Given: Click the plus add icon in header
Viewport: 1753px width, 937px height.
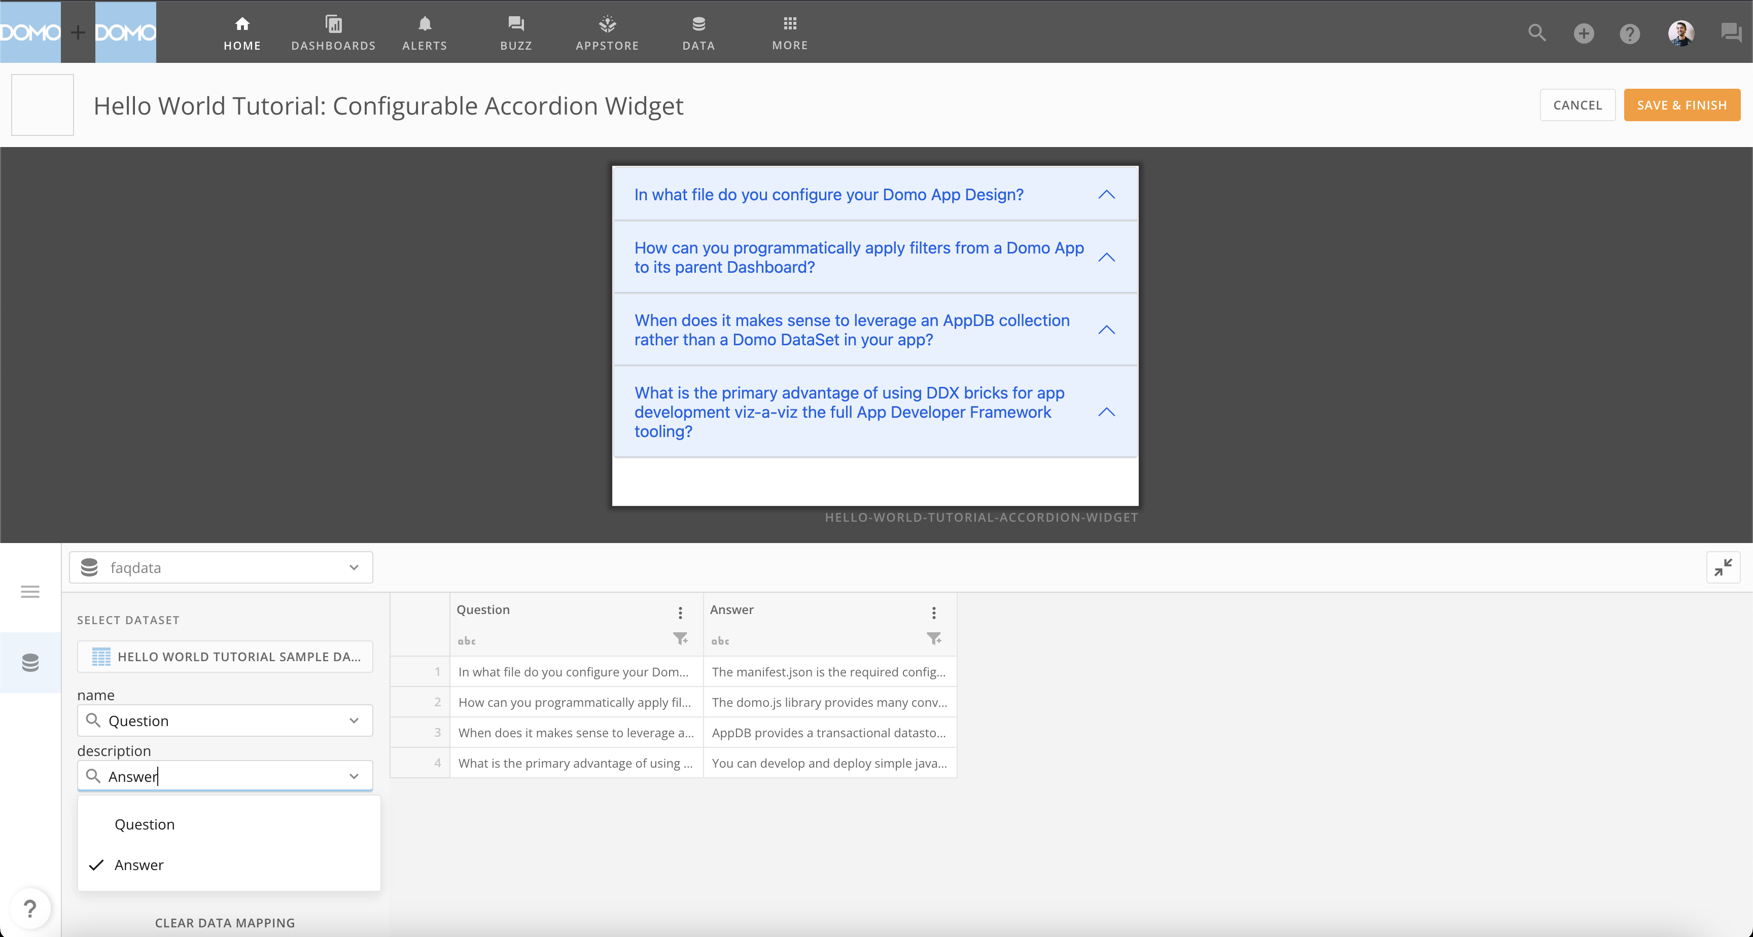Looking at the screenshot, I should point(1584,32).
